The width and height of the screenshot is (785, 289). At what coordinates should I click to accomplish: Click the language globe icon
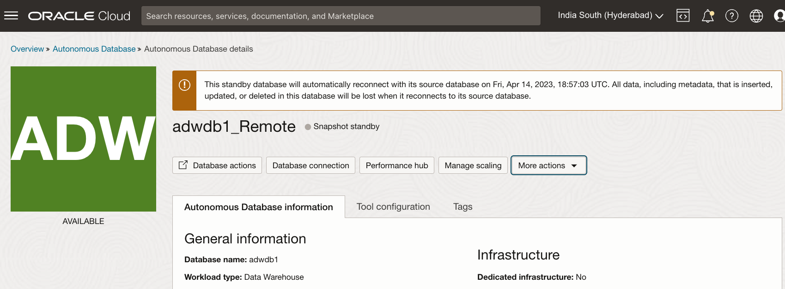(x=756, y=16)
